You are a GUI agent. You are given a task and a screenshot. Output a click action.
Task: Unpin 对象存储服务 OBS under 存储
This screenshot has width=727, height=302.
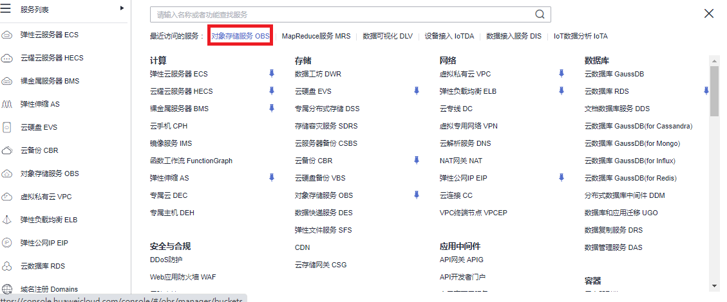click(417, 195)
